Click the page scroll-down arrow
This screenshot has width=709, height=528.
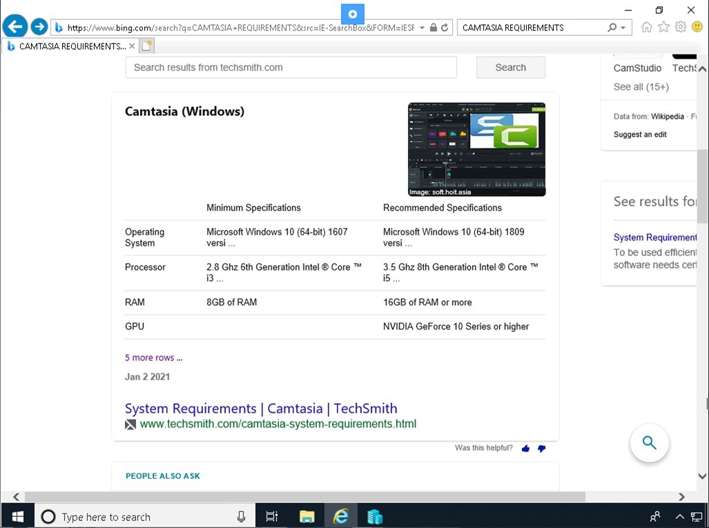coord(702,476)
